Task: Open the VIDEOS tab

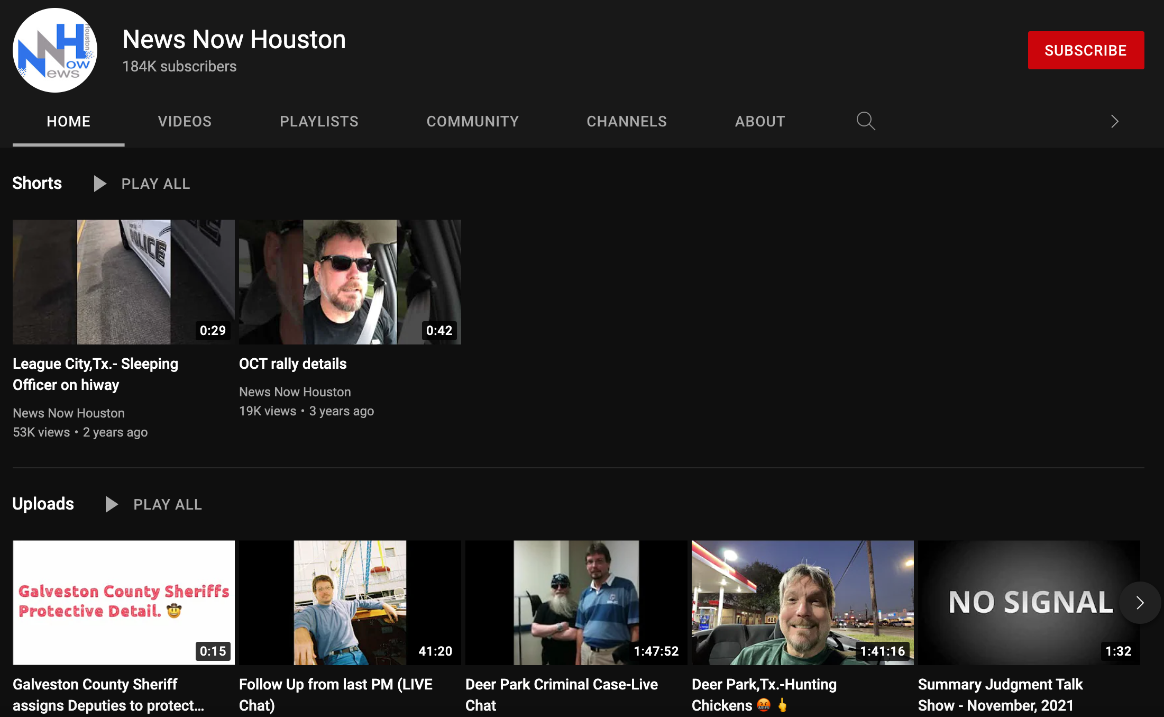Action: 185,121
